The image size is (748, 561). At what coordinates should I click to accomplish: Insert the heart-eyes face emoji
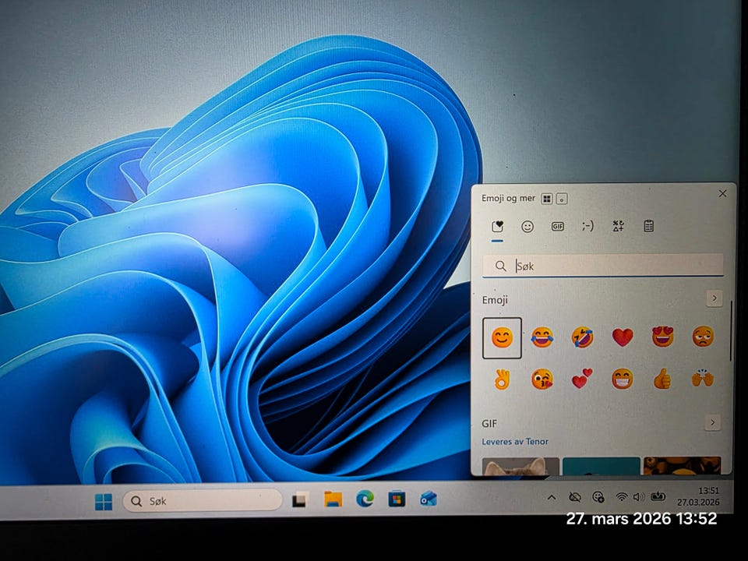662,337
